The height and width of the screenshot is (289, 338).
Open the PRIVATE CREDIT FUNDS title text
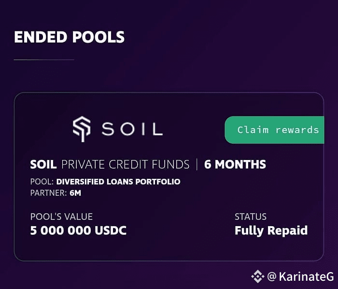coord(125,164)
